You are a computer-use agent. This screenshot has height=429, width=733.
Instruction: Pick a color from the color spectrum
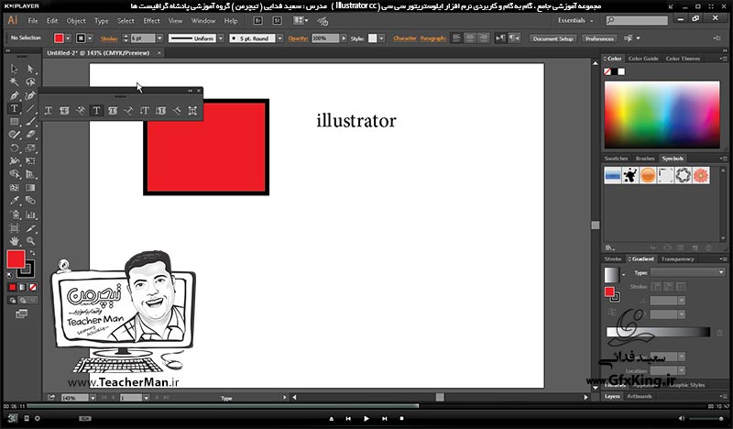(x=662, y=115)
